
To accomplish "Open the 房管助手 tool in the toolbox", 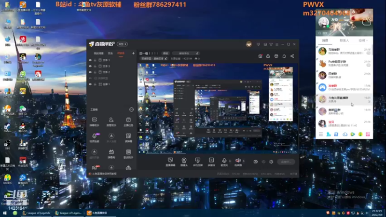I will (111, 122).
